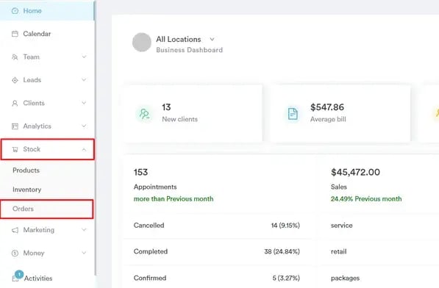439x288 pixels.
Task: Click the Leads target icon
Action: point(15,80)
